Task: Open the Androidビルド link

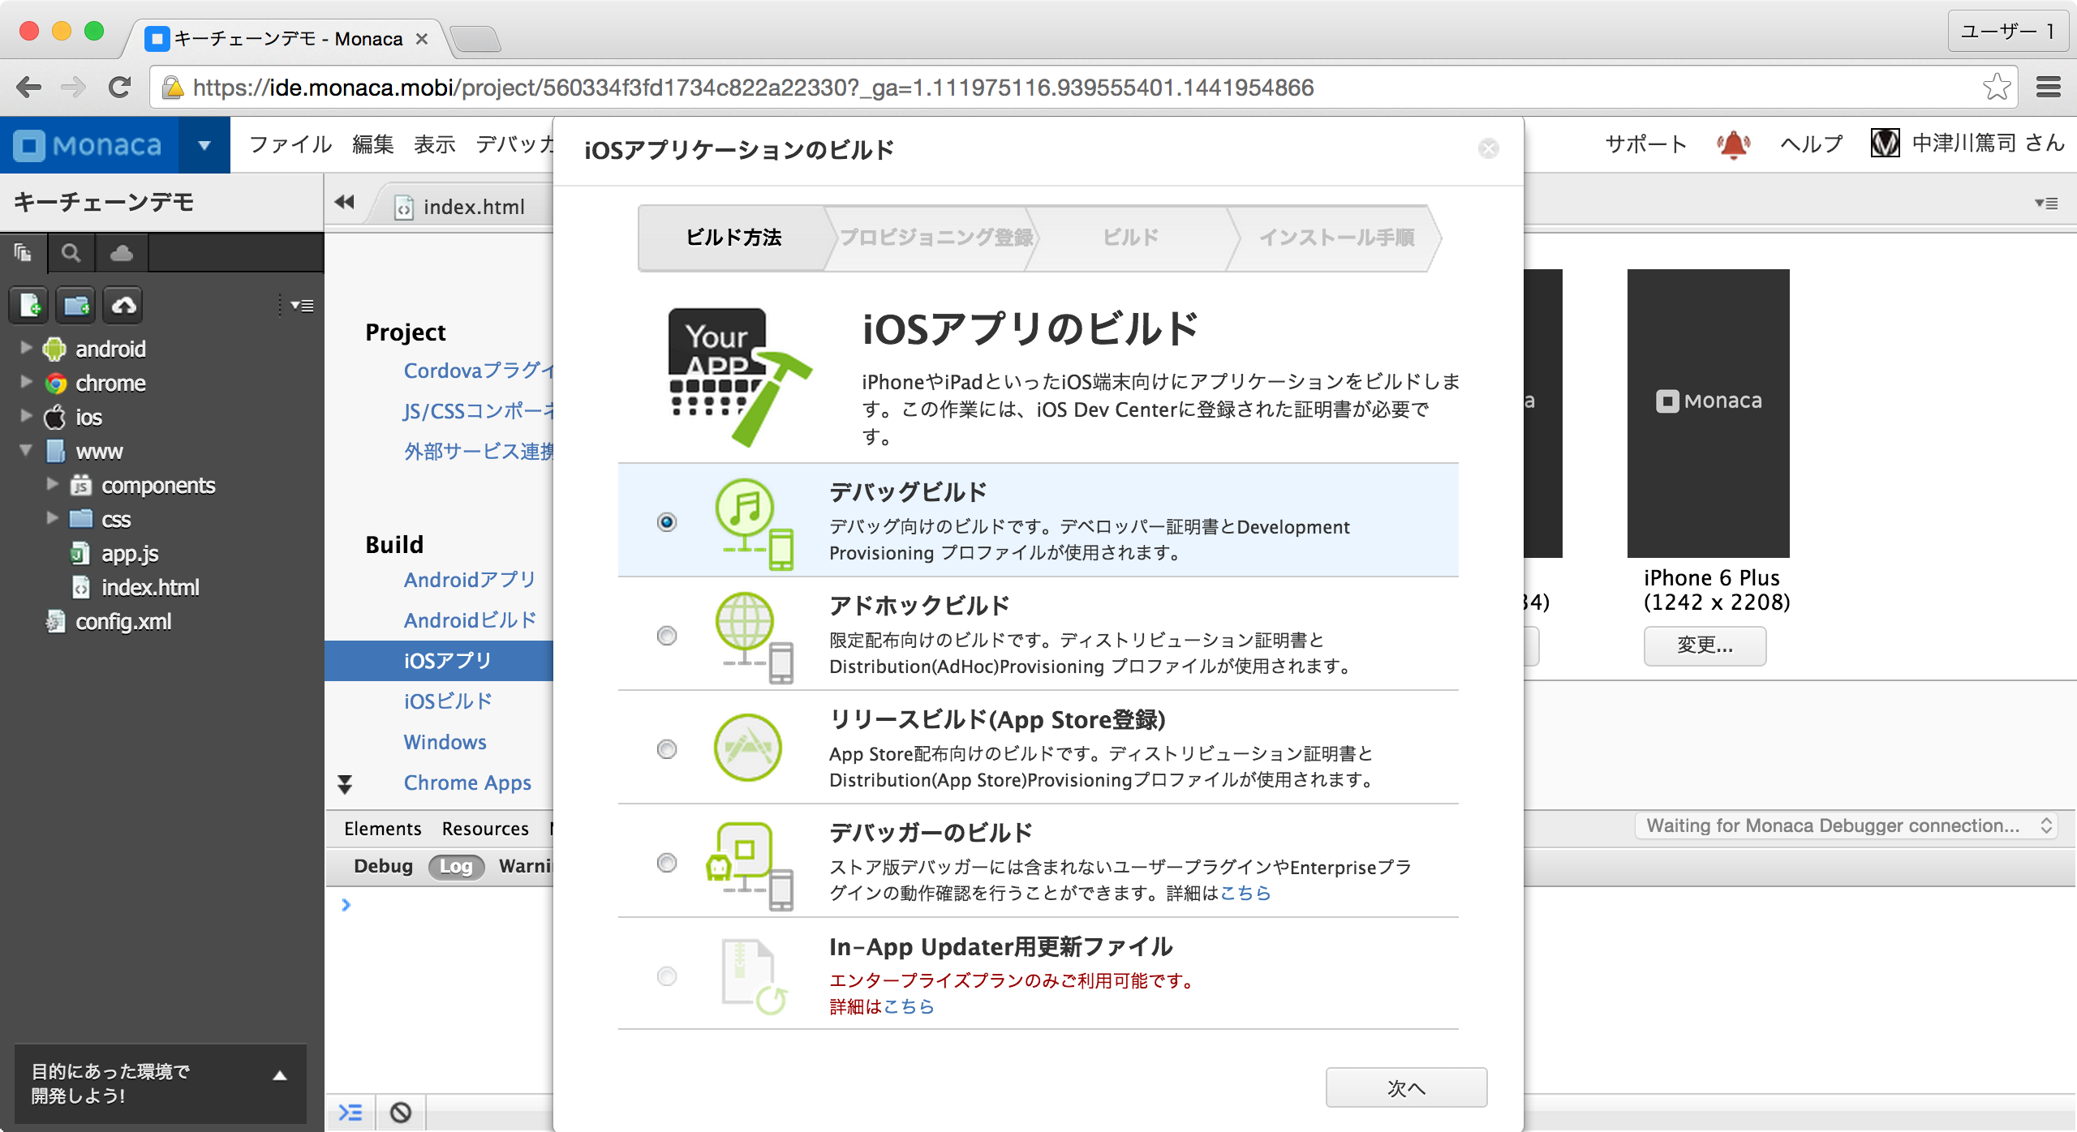Action: [x=471, y=620]
